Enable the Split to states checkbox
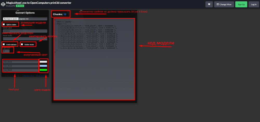The height and width of the screenshot is (122, 260). pos(4,24)
